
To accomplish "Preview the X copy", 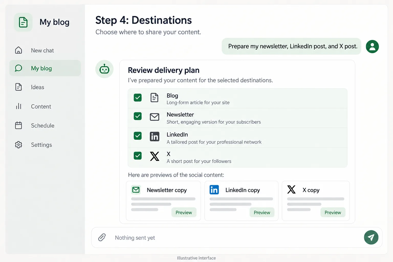I will pyautogui.click(x=333, y=212).
